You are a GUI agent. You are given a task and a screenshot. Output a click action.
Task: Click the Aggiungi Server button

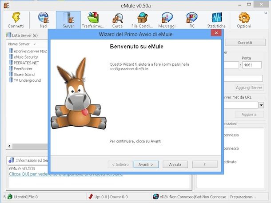(249, 88)
